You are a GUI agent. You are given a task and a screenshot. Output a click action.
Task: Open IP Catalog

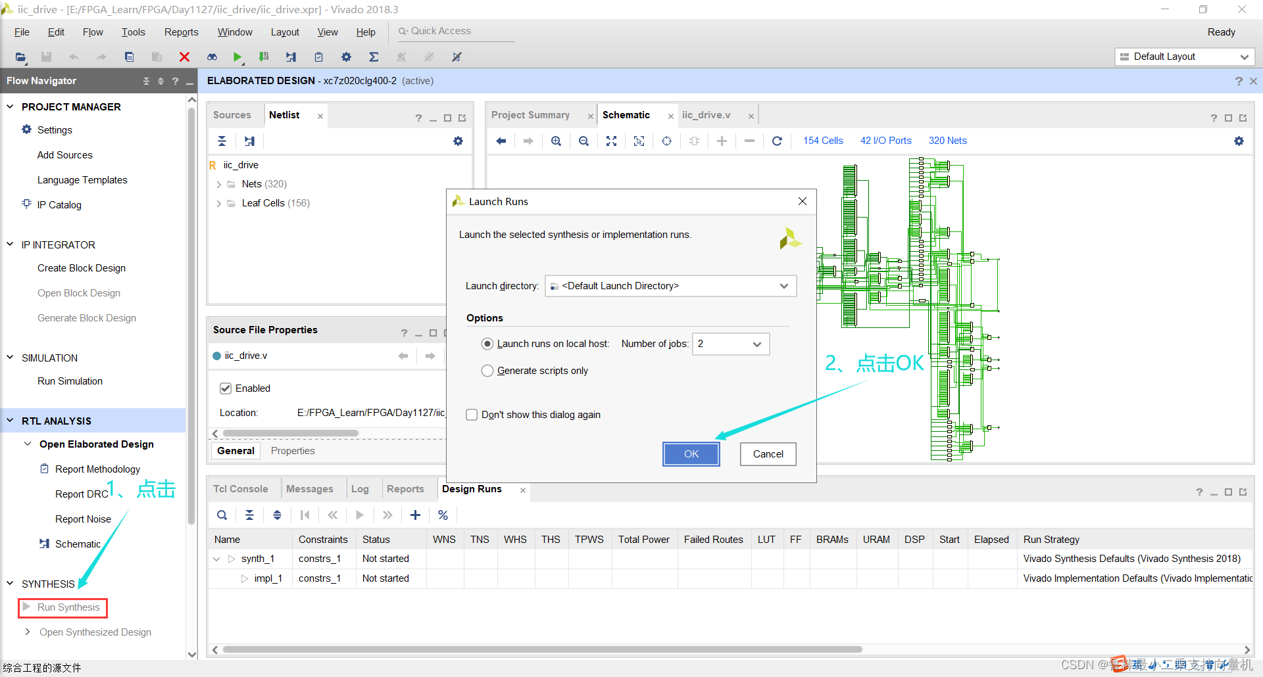[x=59, y=205]
